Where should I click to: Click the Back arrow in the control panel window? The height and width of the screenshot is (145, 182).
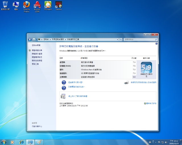coord(30,40)
